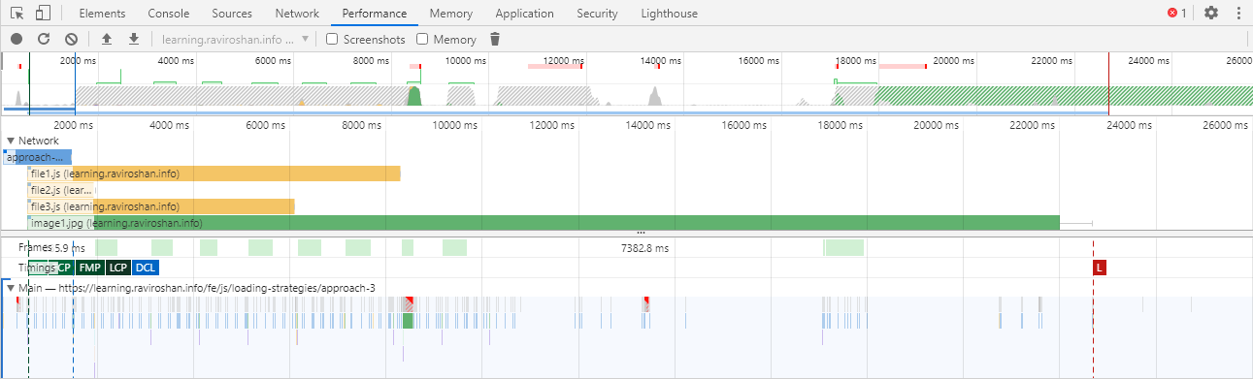Screen dimensions: 1253x379
Task: Clear the performance recording
Action: tap(71, 39)
